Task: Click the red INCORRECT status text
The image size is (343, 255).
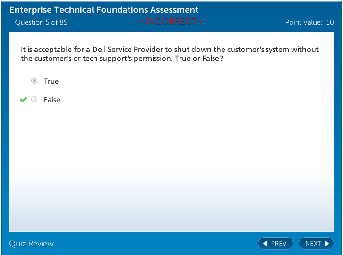Action: (x=171, y=21)
